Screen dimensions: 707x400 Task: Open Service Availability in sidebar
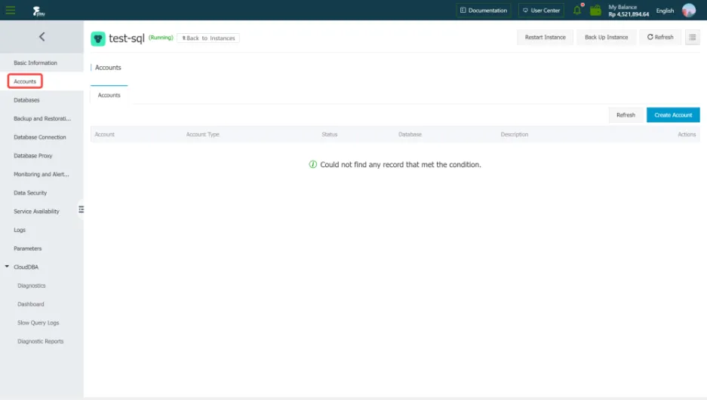[x=36, y=212]
